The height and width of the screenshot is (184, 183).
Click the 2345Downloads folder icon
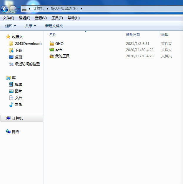click(x=11, y=43)
